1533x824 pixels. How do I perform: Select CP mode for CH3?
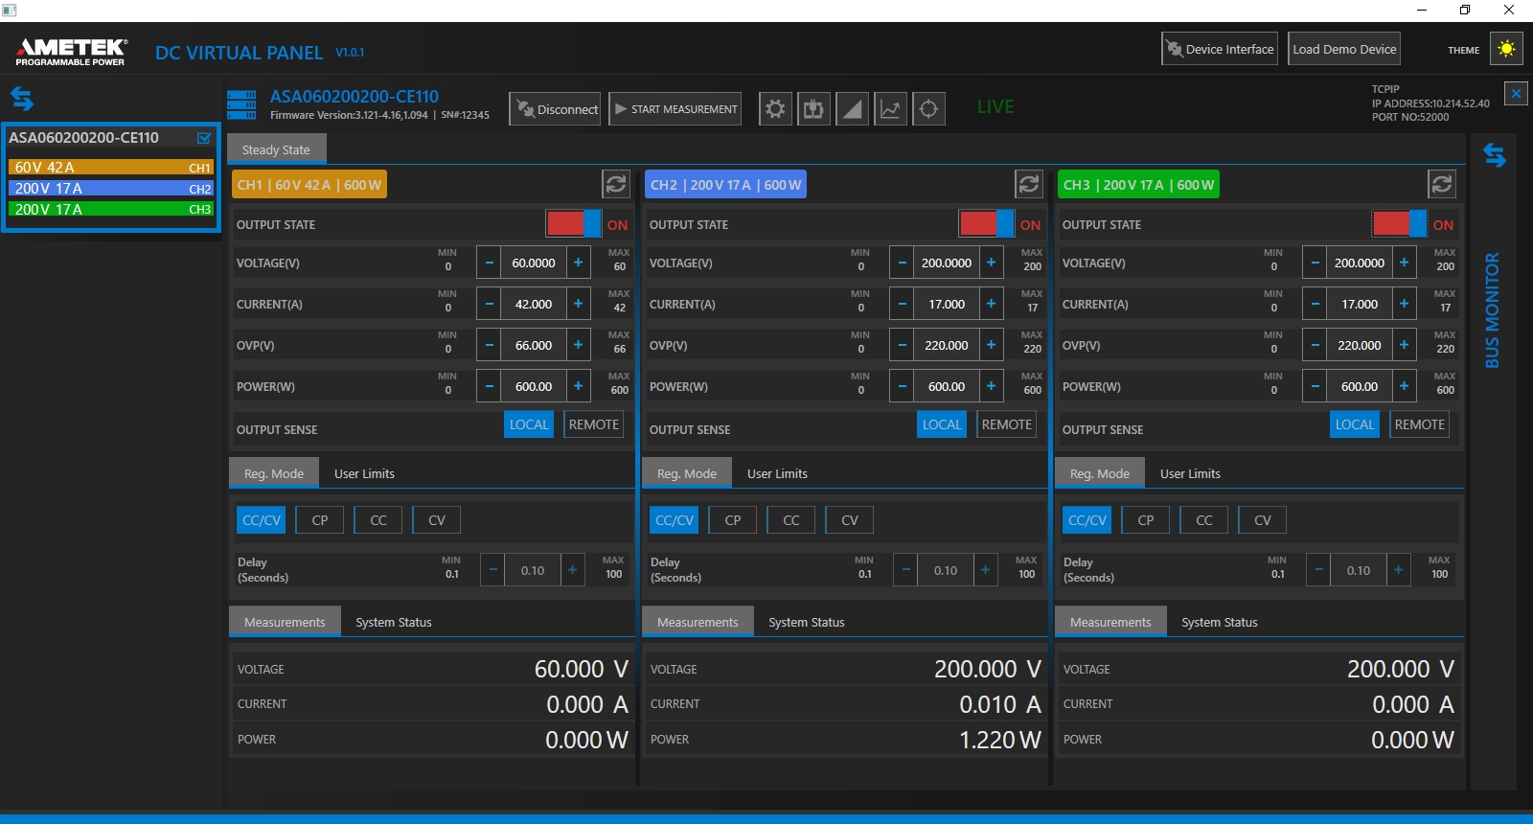(x=1146, y=520)
